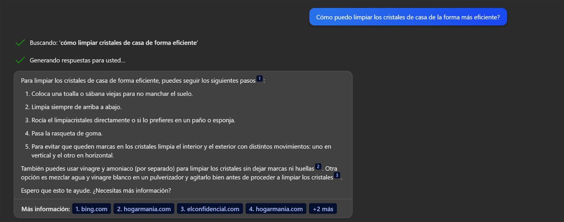Image resolution: width=564 pixels, height=222 pixels.
Task: Open the '3. elconfidencial.com' source link
Action: click(210, 209)
